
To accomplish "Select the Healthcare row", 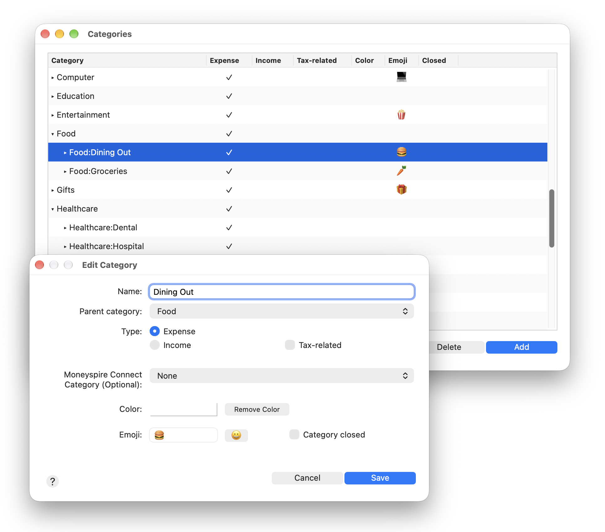I will point(297,208).
